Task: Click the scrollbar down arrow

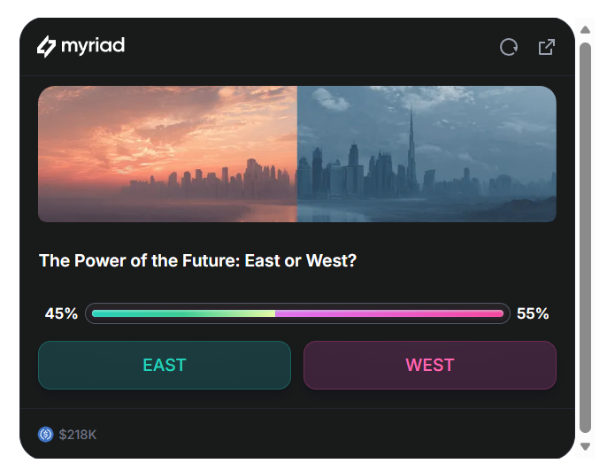Action: 585,446
